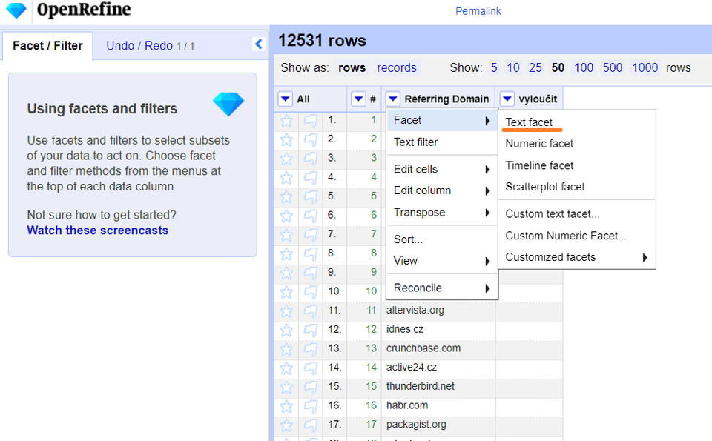Open the Watch these screencasts link
This screenshot has width=712, height=441.
pos(98,231)
